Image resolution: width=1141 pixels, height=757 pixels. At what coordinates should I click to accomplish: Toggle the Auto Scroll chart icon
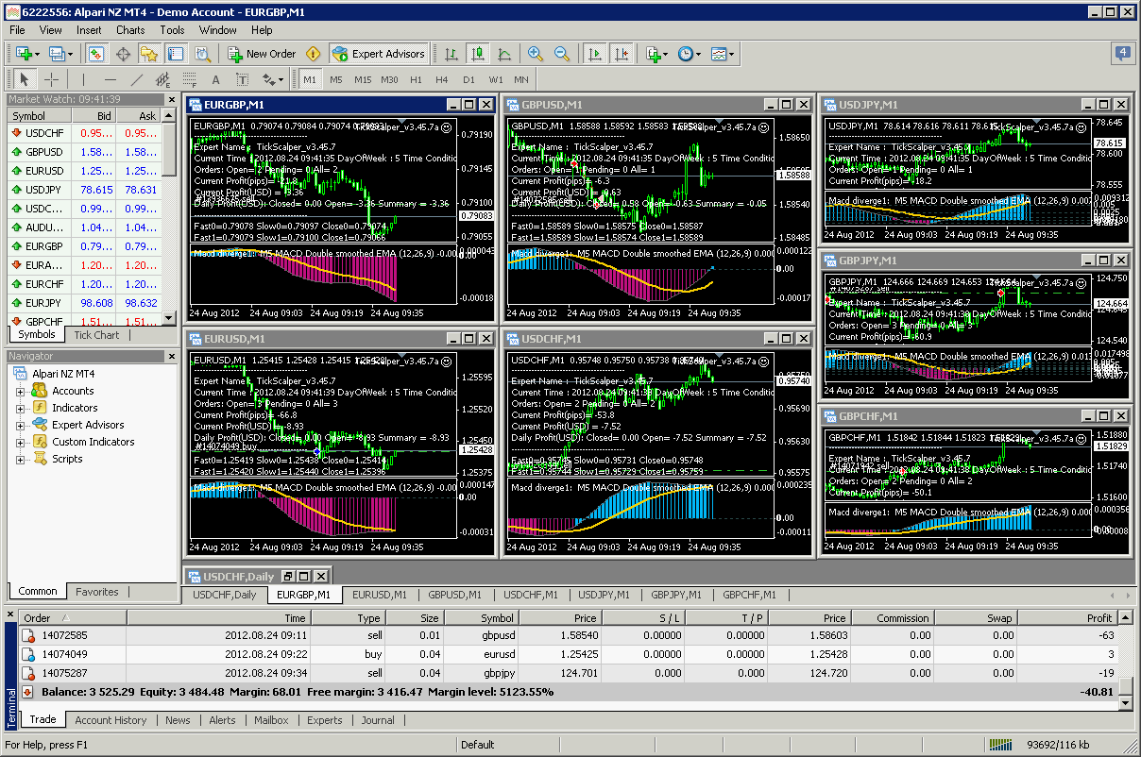[595, 54]
